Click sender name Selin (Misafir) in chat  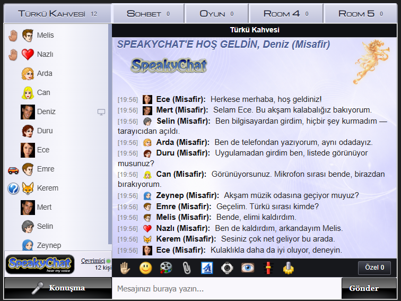pos(184,121)
